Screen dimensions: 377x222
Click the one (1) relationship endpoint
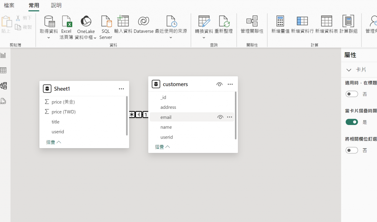click(x=145, y=114)
